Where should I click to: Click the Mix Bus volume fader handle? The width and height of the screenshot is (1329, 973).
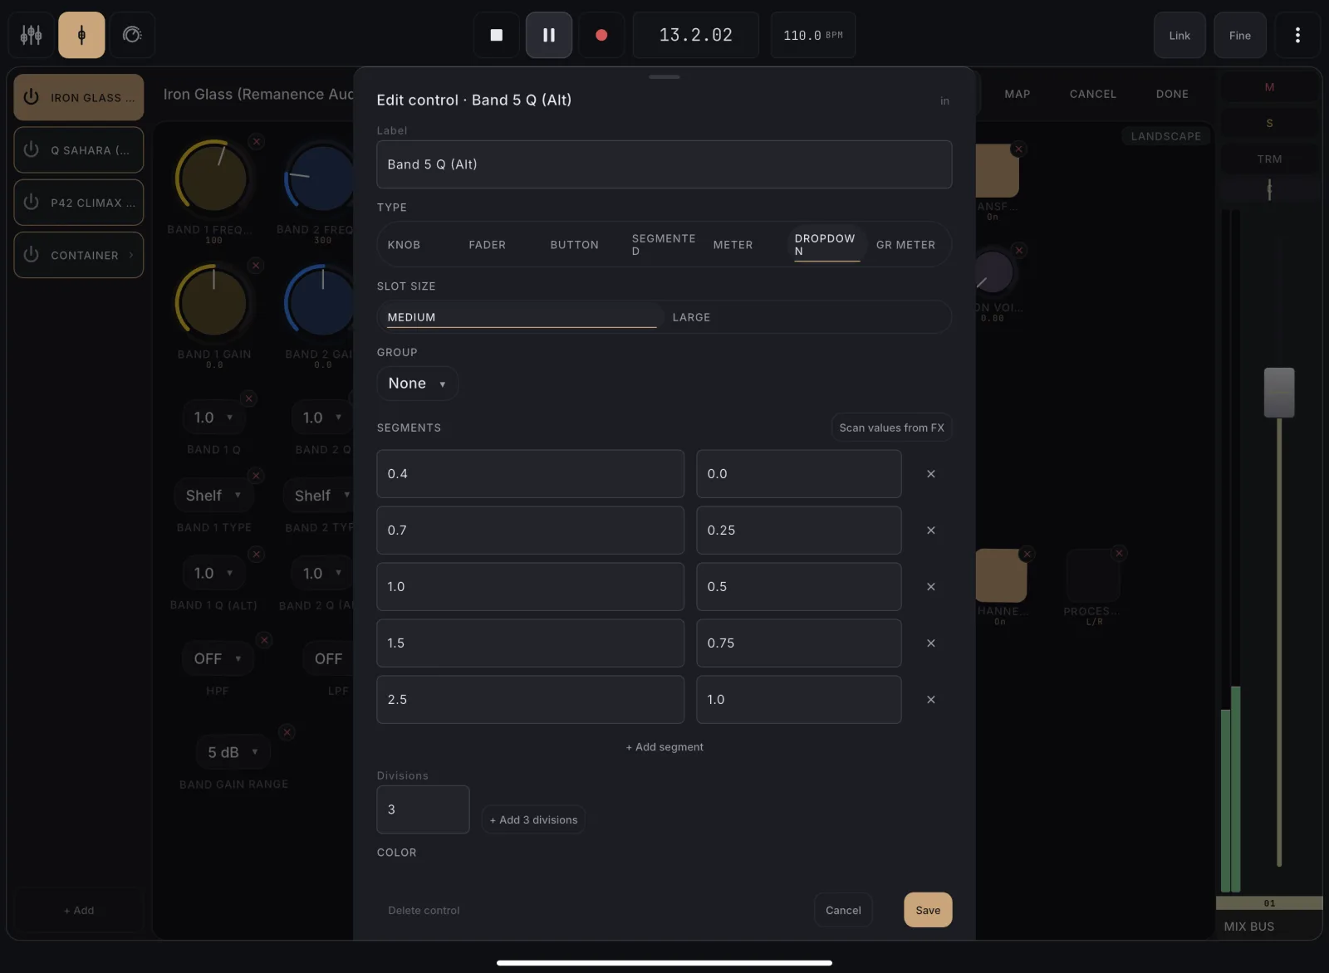click(1279, 393)
